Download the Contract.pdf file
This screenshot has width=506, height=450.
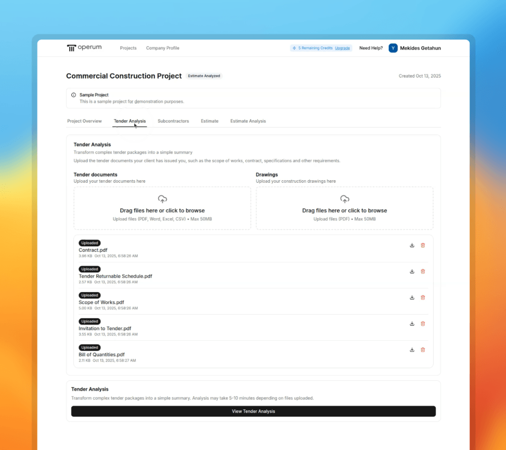[412, 245]
